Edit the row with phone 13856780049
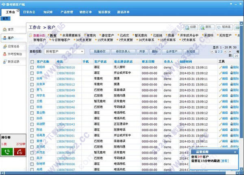 click(x=223, y=90)
